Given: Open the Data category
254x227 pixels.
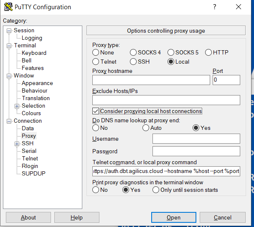Looking at the screenshot, I should (28, 128).
